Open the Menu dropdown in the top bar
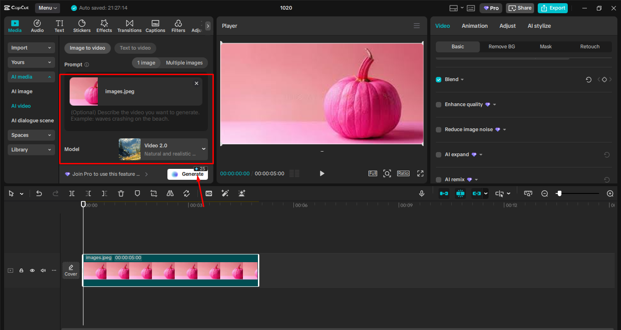Image resolution: width=621 pixels, height=330 pixels. click(47, 8)
